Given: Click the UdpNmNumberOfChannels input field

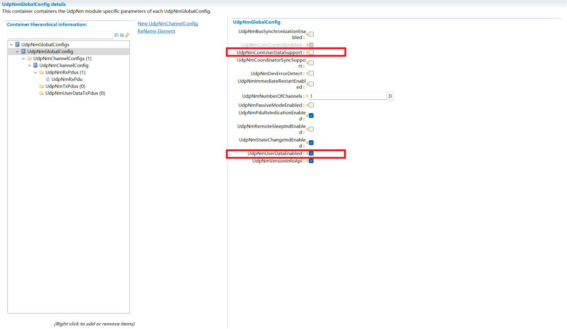Looking at the screenshot, I should pos(348,96).
